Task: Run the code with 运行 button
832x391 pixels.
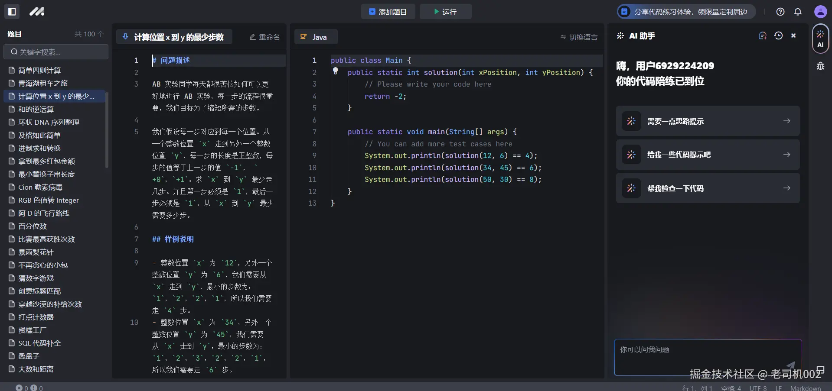Action: [x=445, y=12]
